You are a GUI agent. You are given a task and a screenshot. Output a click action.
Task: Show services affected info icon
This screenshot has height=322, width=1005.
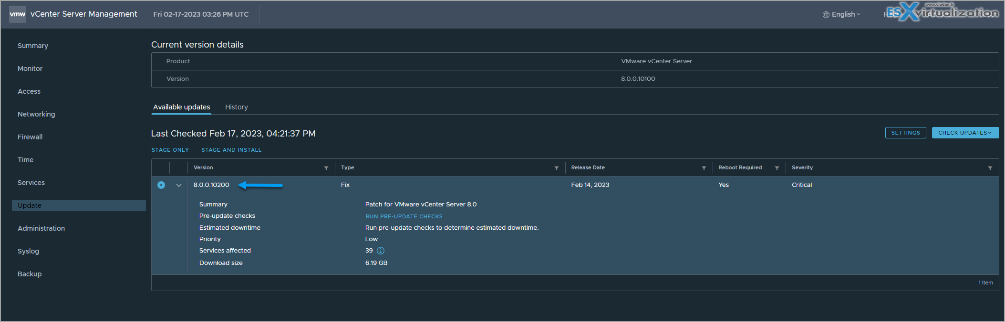381,251
